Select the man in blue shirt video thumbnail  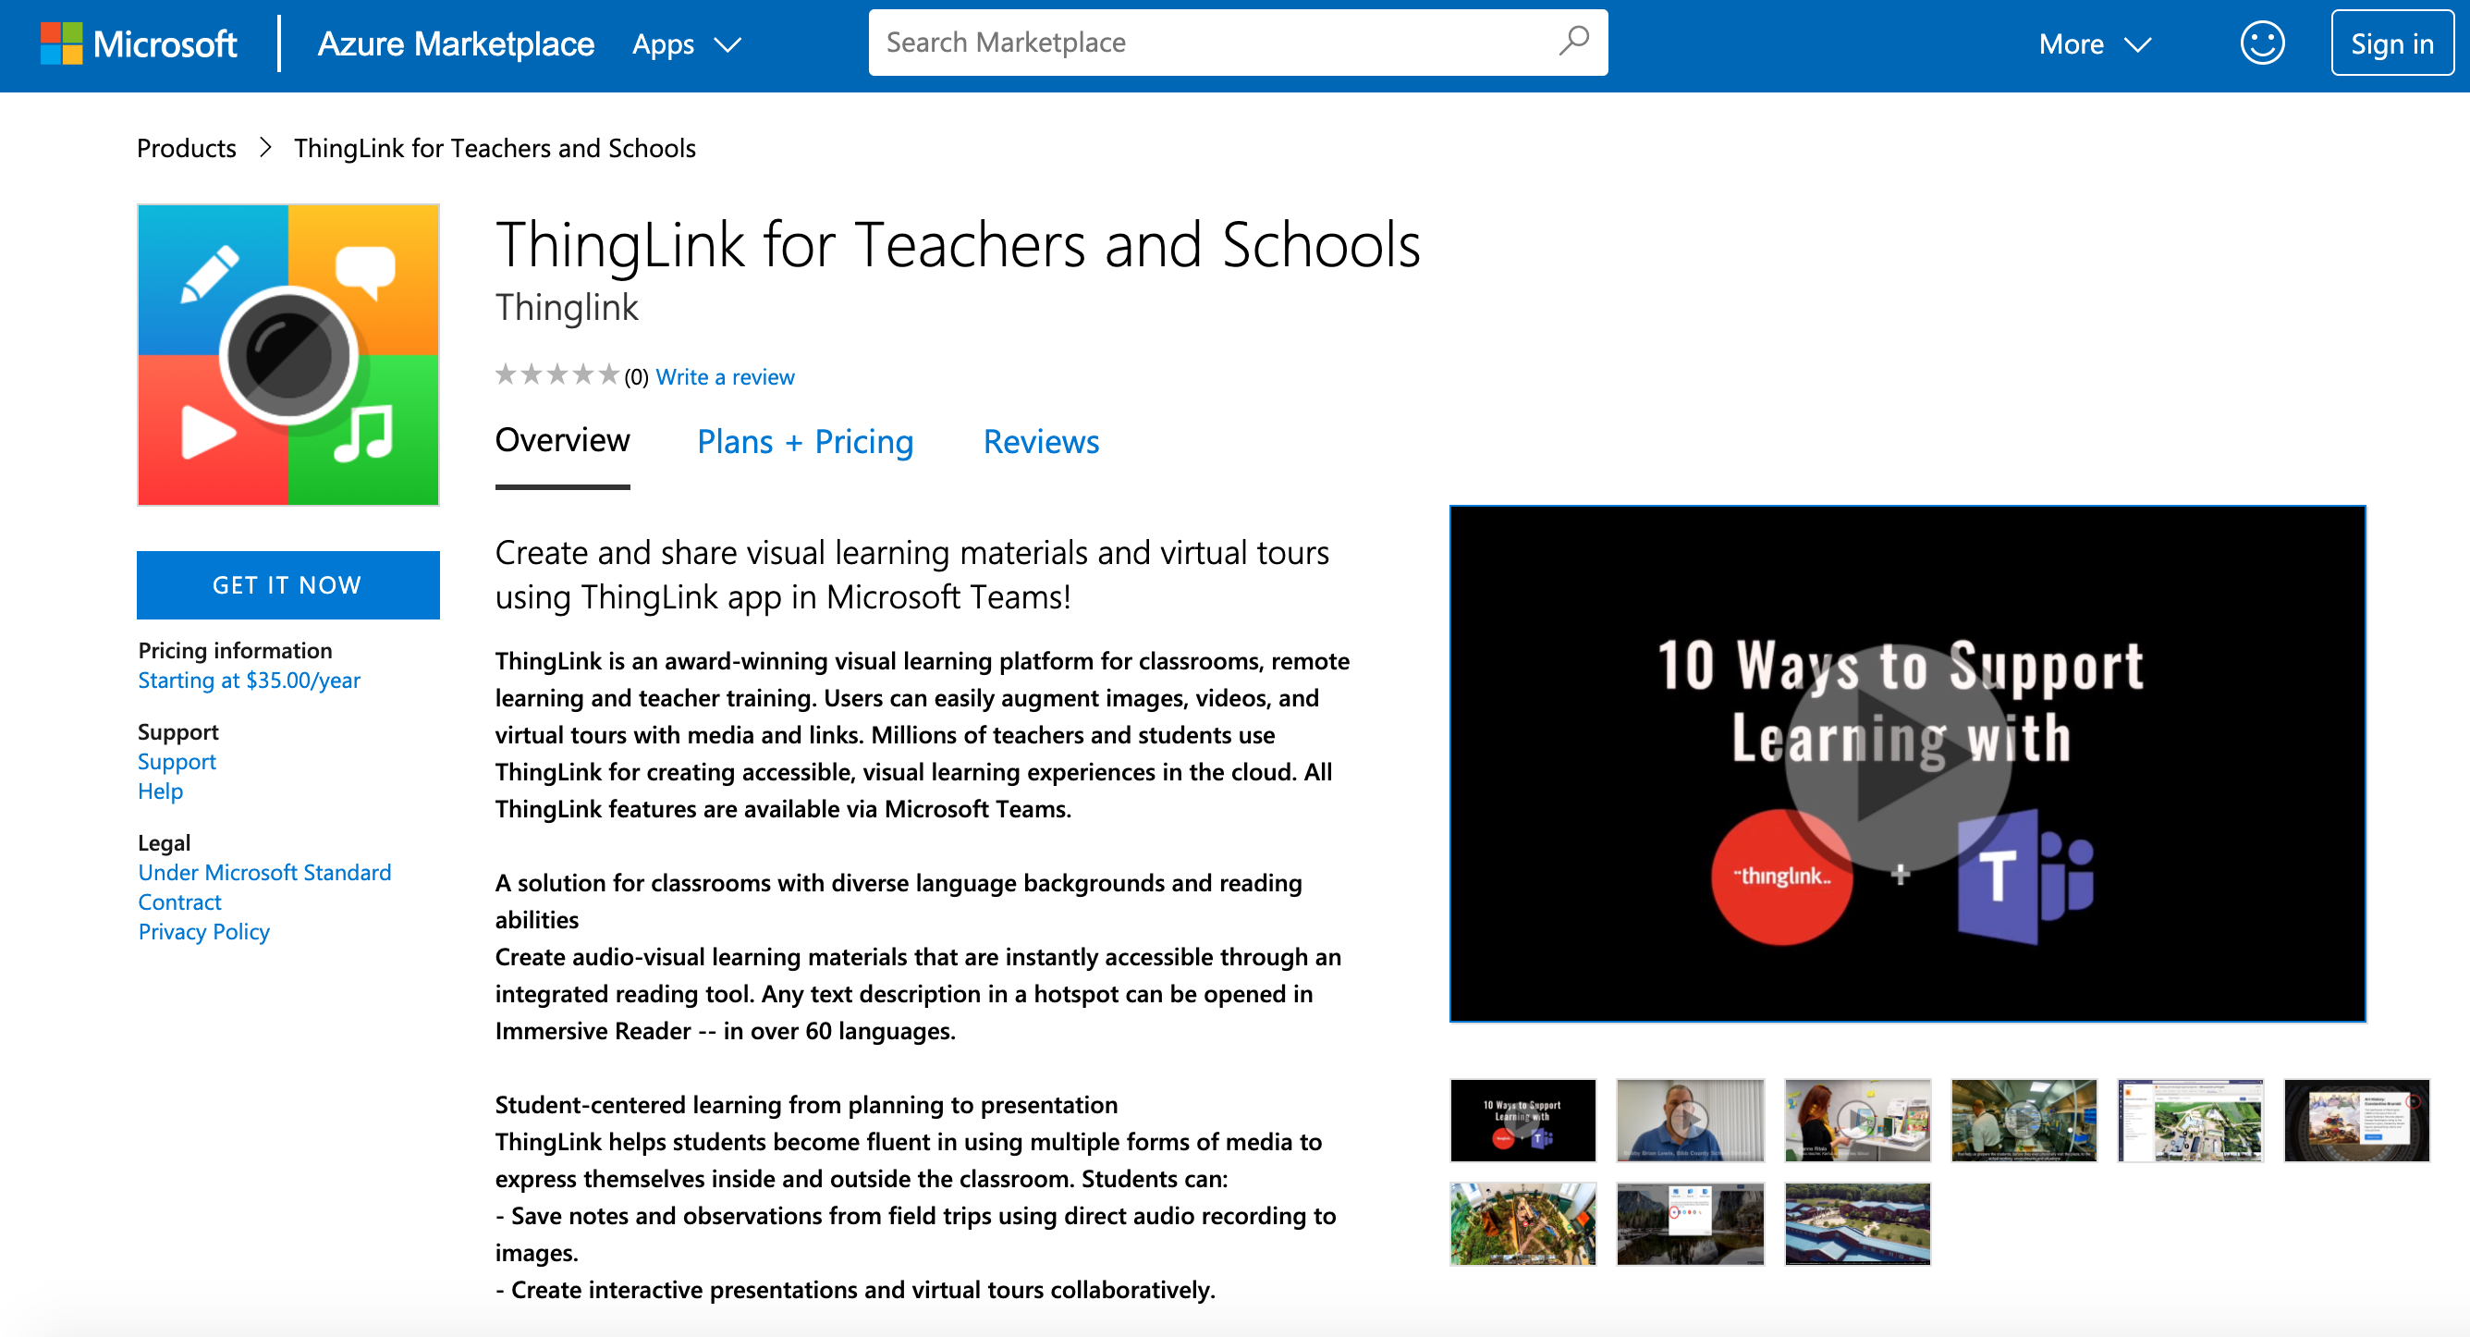[x=1690, y=1121]
